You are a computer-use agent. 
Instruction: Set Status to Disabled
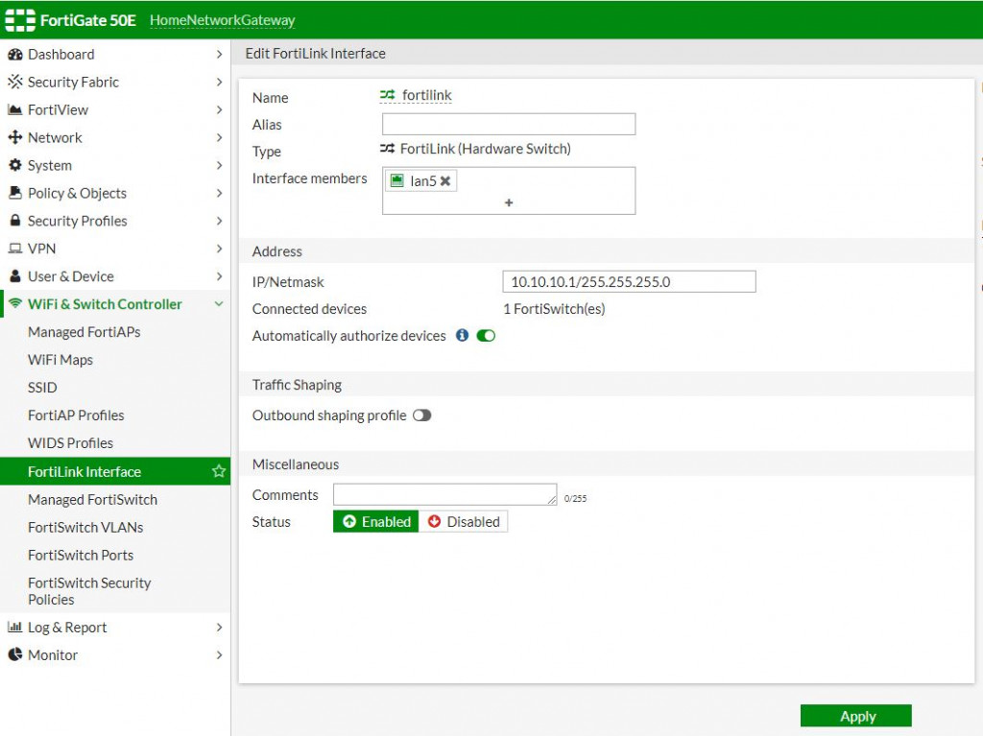[464, 522]
